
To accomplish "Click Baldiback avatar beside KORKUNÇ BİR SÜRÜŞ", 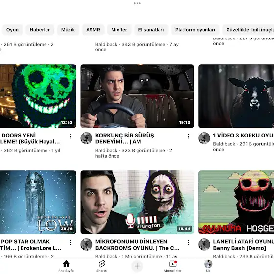I will point(86,138).
